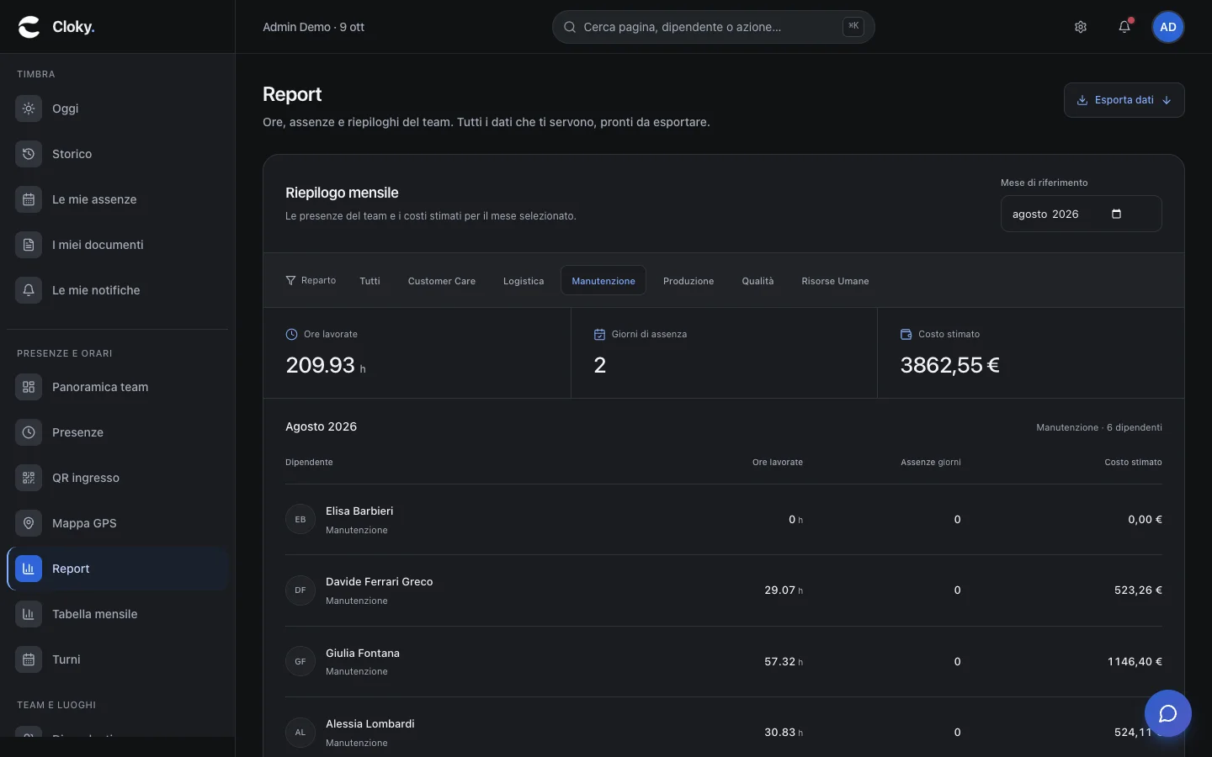This screenshot has width=1212, height=757.
Task: Open the Storico page
Action: 118,154
